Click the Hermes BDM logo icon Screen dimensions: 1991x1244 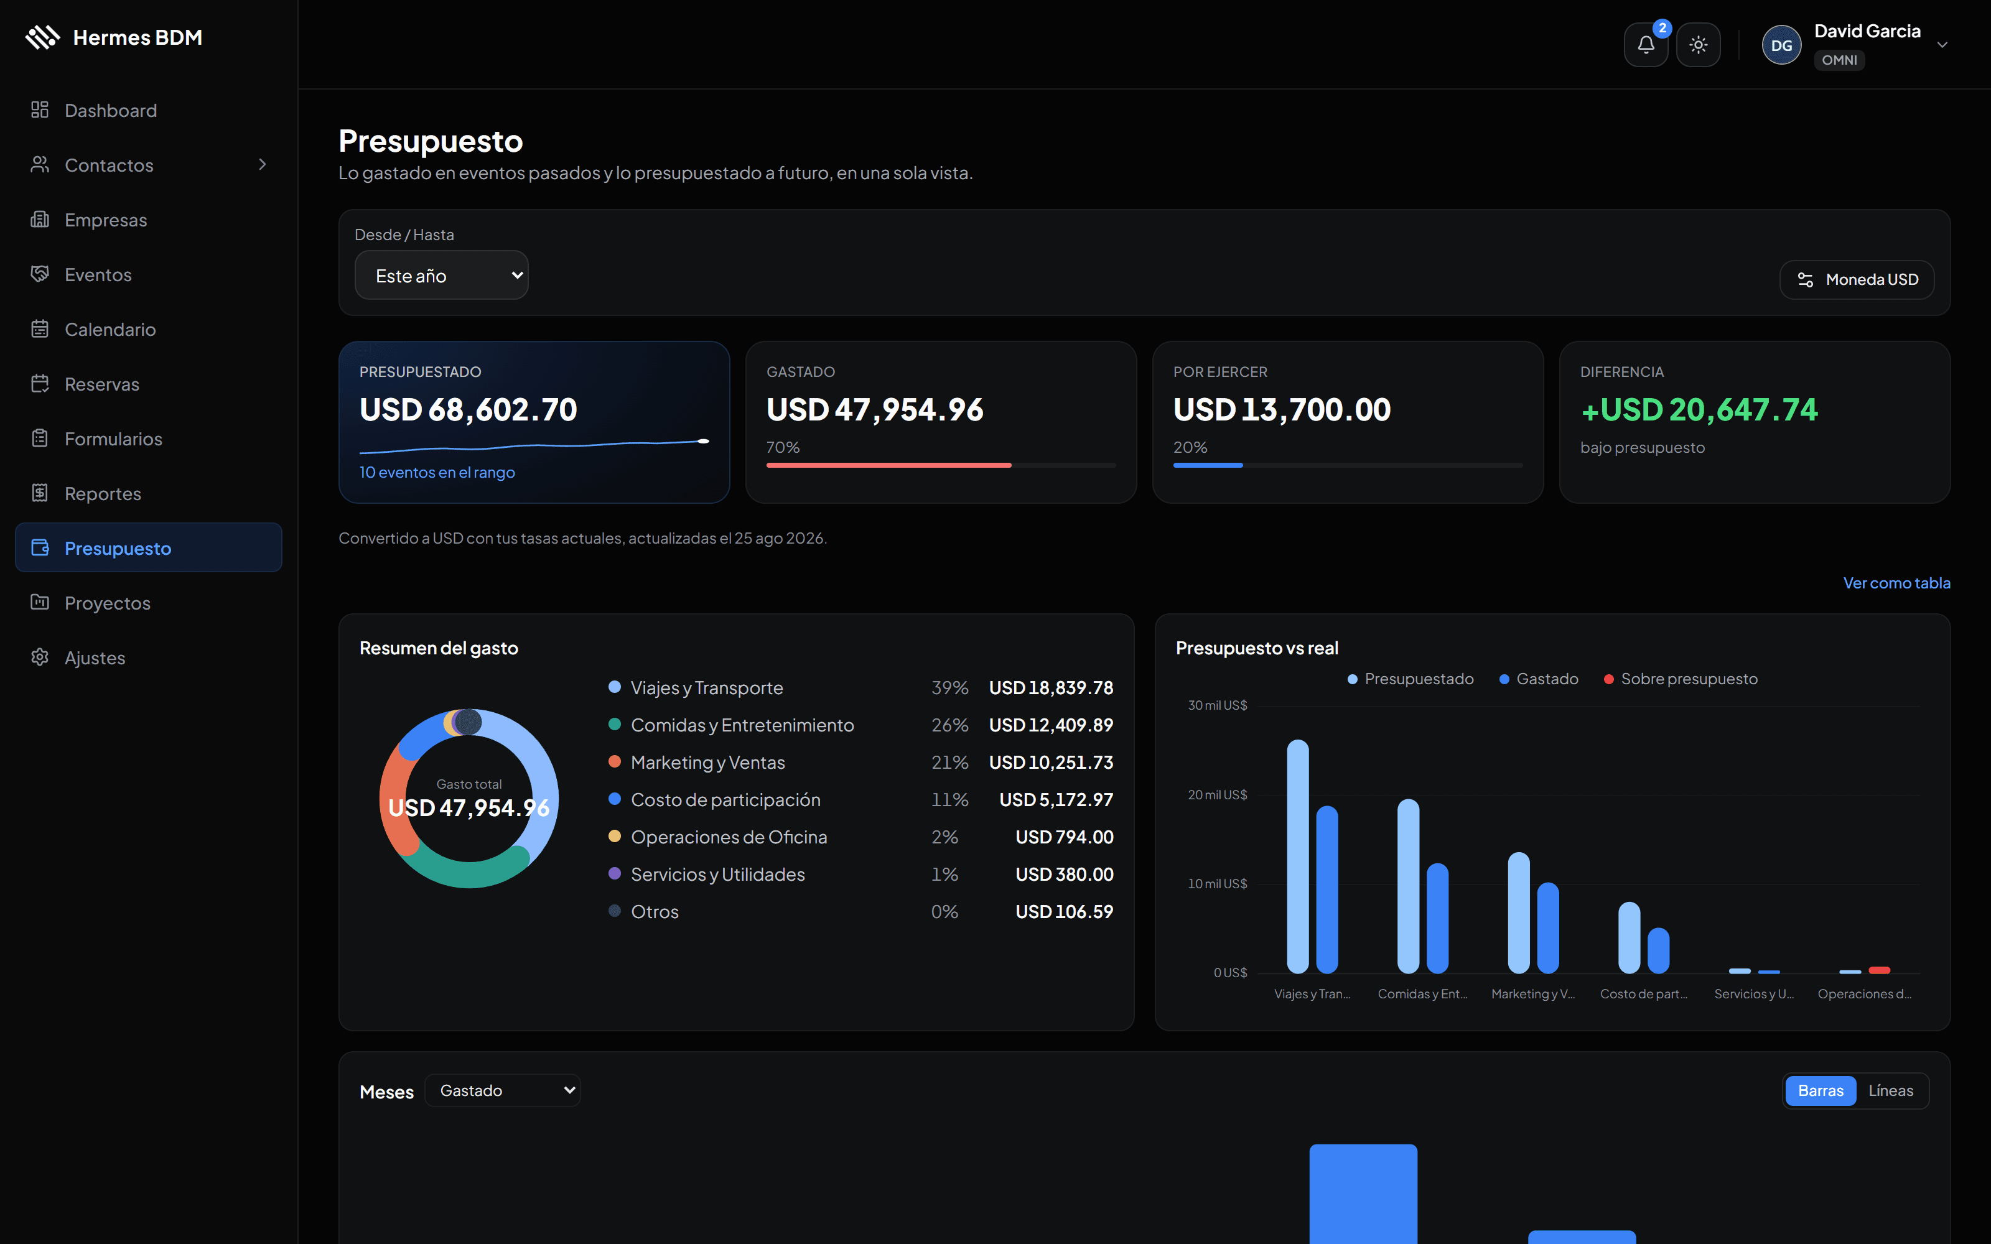click(x=43, y=37)
